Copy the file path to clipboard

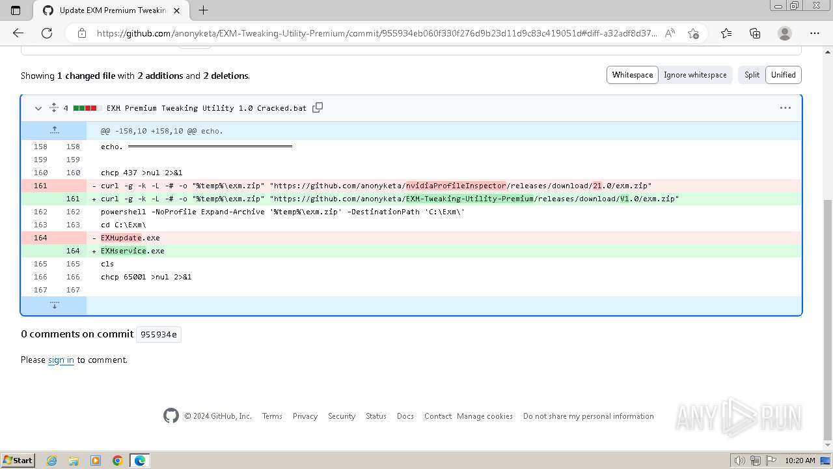pos(318,107)
